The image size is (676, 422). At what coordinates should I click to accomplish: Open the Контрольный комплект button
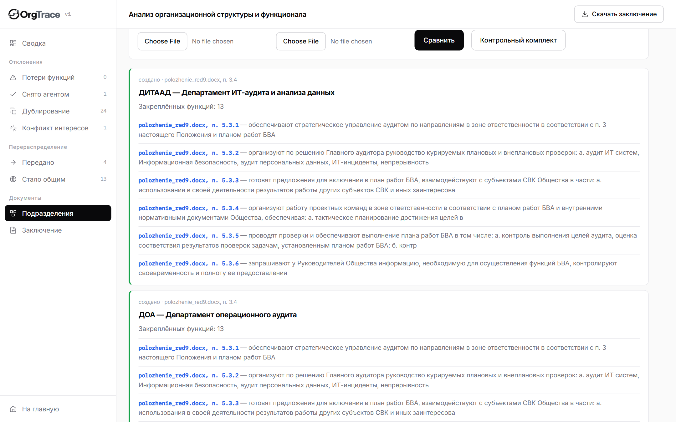tap(518, 40)
